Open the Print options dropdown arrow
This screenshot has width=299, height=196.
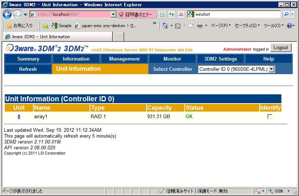pos(206,26)
